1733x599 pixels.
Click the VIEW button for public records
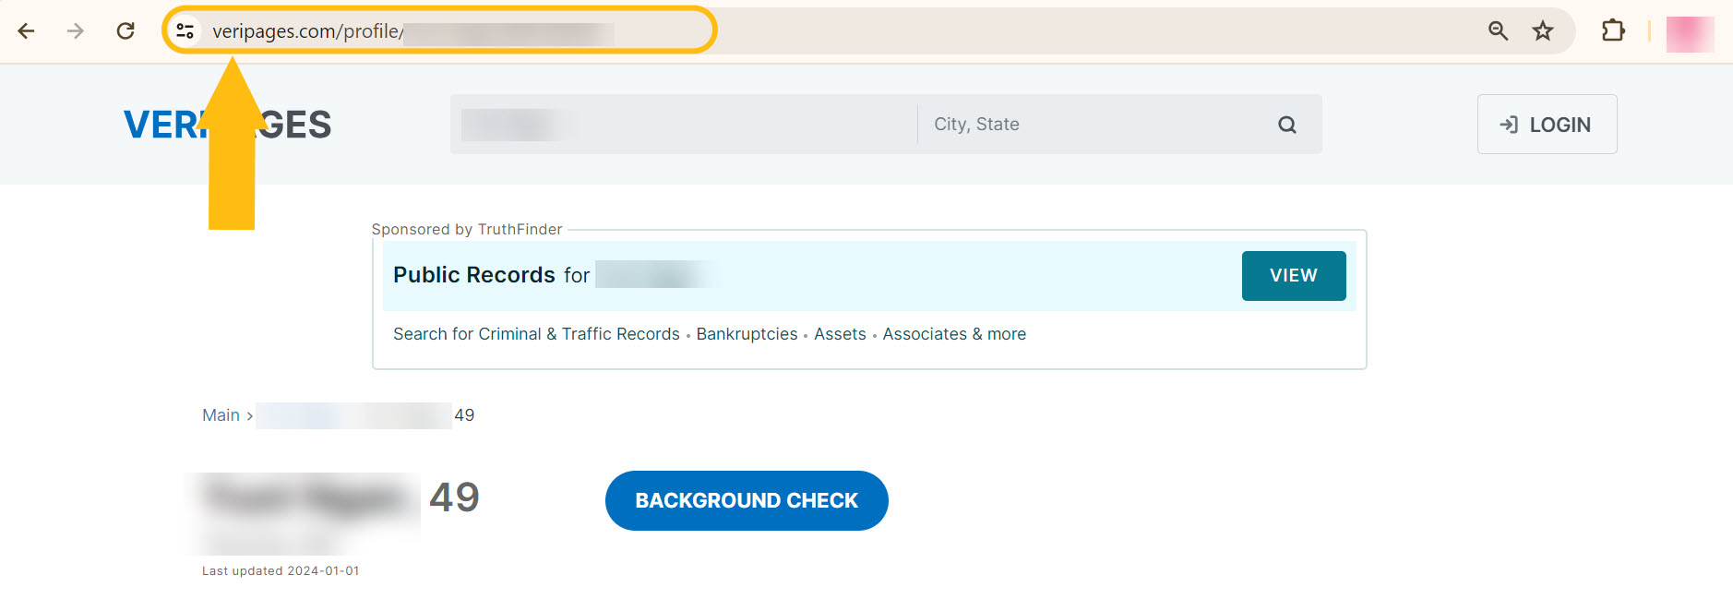(1293, 276)
